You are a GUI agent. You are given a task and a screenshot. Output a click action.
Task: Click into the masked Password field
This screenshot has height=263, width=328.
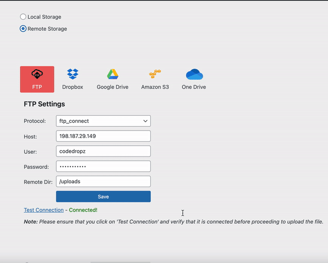[x=103, y=166]
